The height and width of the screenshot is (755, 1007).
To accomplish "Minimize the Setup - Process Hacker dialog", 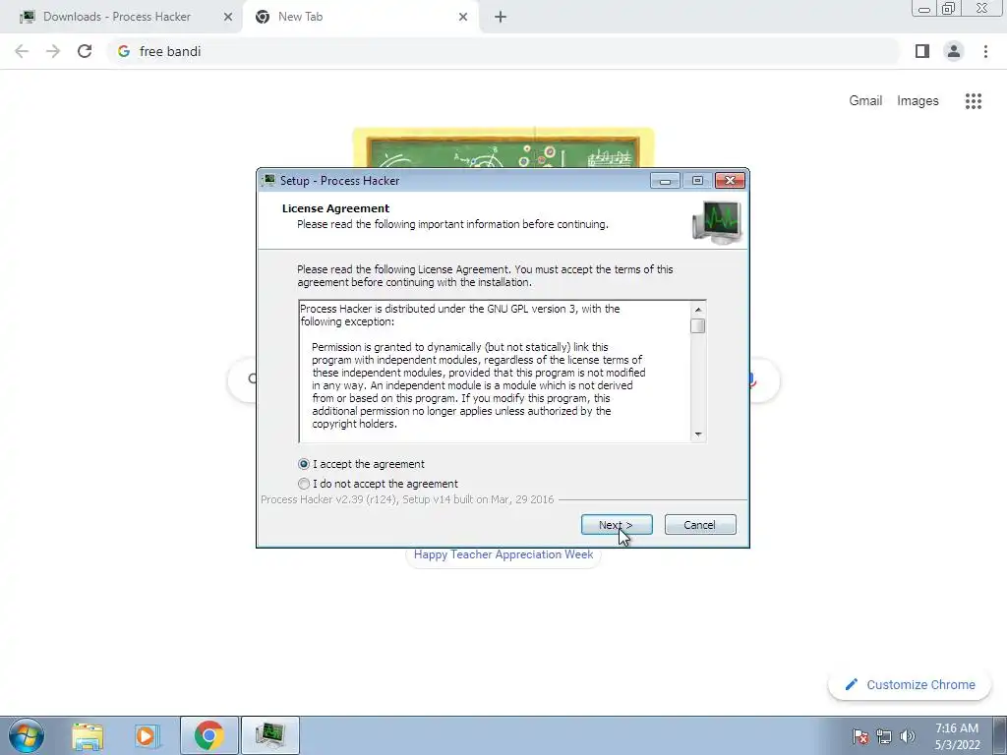I will click(665, 181).
